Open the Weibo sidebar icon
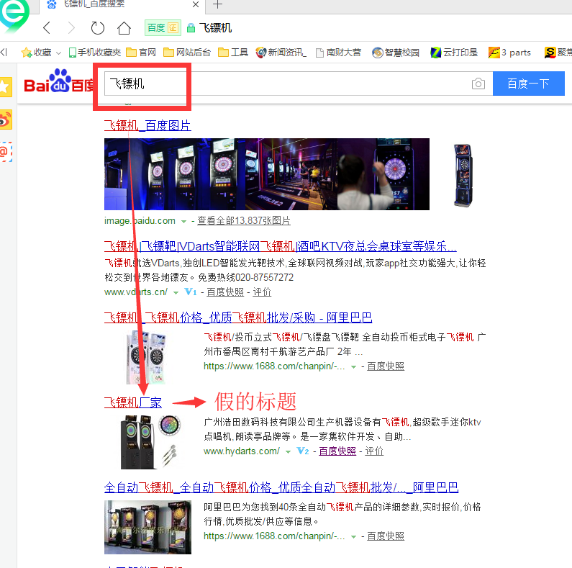The height and width of the screenshot is (568, 572). coord(6,120)
